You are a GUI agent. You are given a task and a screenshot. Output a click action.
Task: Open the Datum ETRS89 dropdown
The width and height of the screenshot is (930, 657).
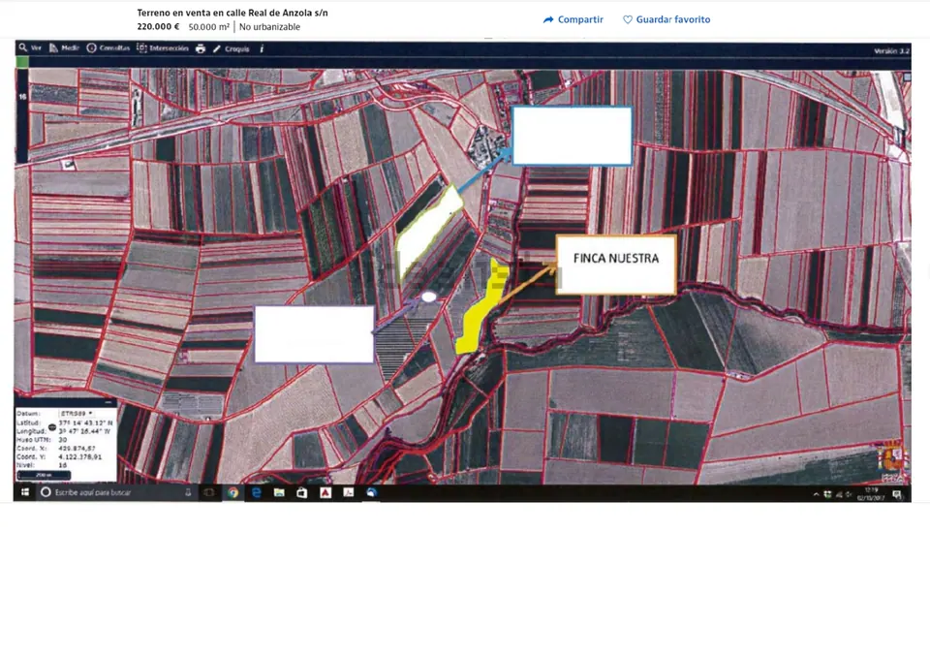pyautogui.click(x=76, y=413)
